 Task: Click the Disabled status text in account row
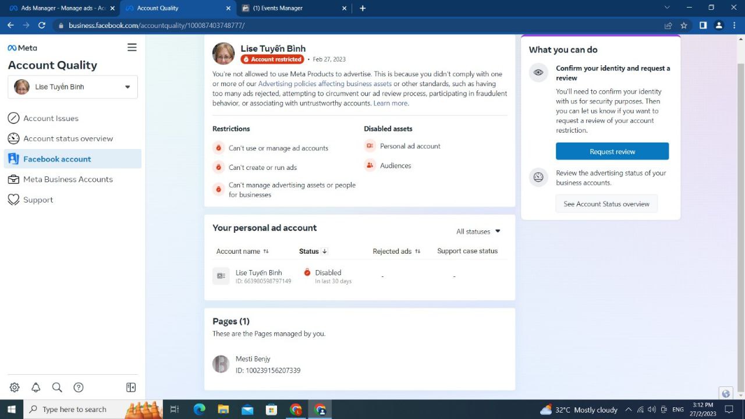(328, 272)
